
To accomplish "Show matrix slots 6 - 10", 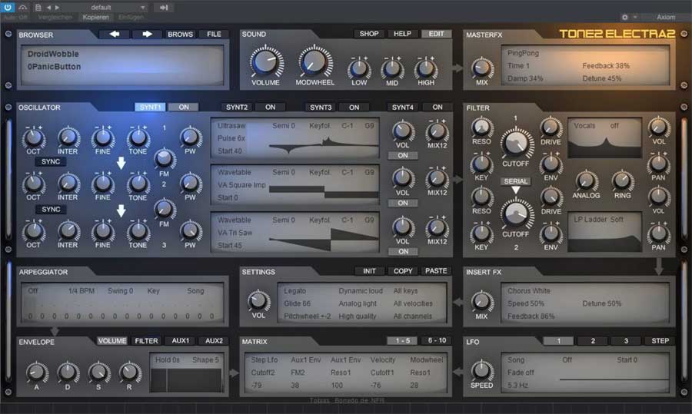I will pos(437,340).
